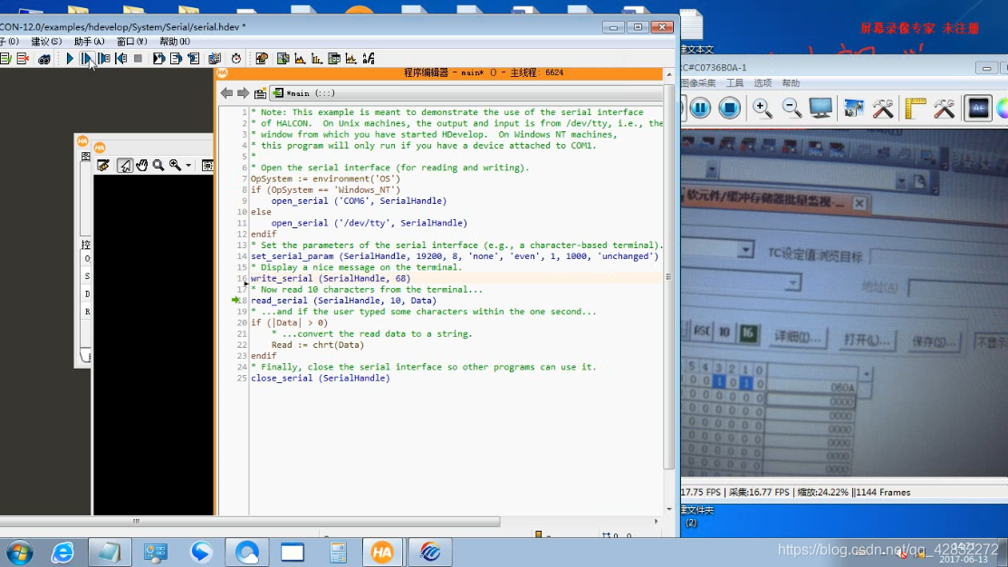Expand the zoom tool dropdown arrow in graphics window
This screenshot has height=567, width=1008.
pos(188,165)
